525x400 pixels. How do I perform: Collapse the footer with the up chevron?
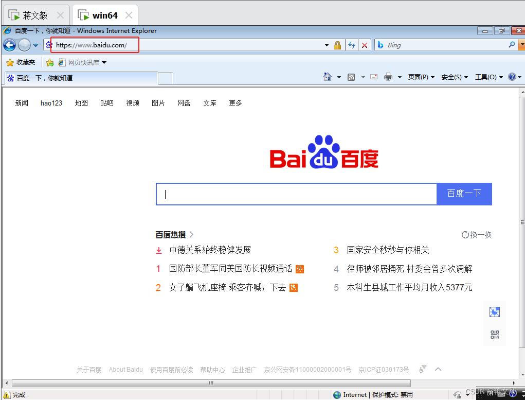pos(438,369)
